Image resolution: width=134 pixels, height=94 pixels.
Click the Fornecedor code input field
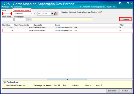click(20, 19)
